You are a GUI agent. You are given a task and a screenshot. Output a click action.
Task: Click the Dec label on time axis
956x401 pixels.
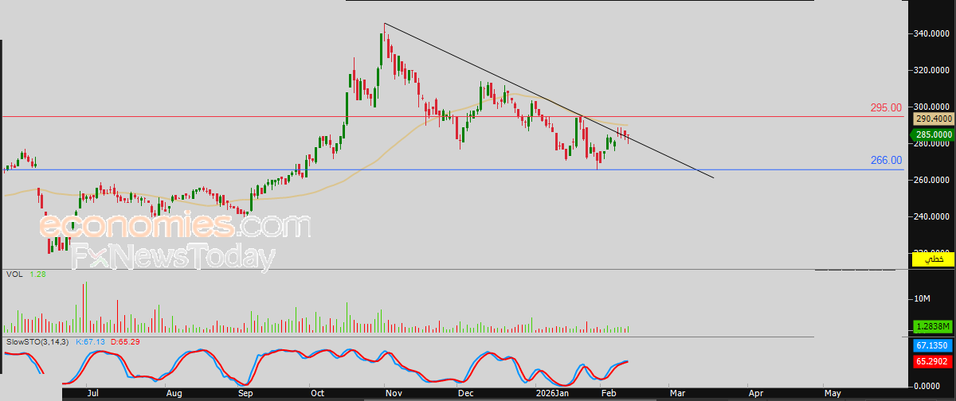click(x=467, y=393)
